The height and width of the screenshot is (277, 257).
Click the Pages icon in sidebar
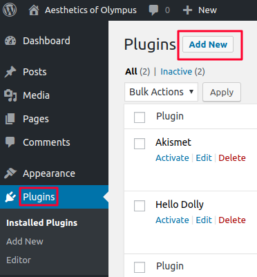click(10, 119)
